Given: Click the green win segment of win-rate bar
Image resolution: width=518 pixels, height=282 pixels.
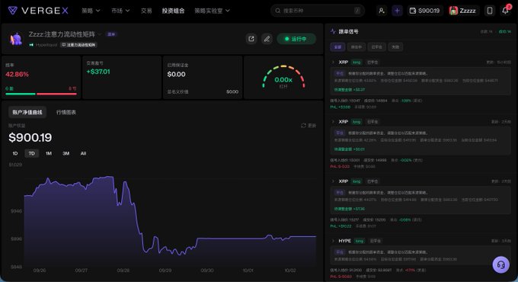Looking at the screenshot, I should (20, 94).
